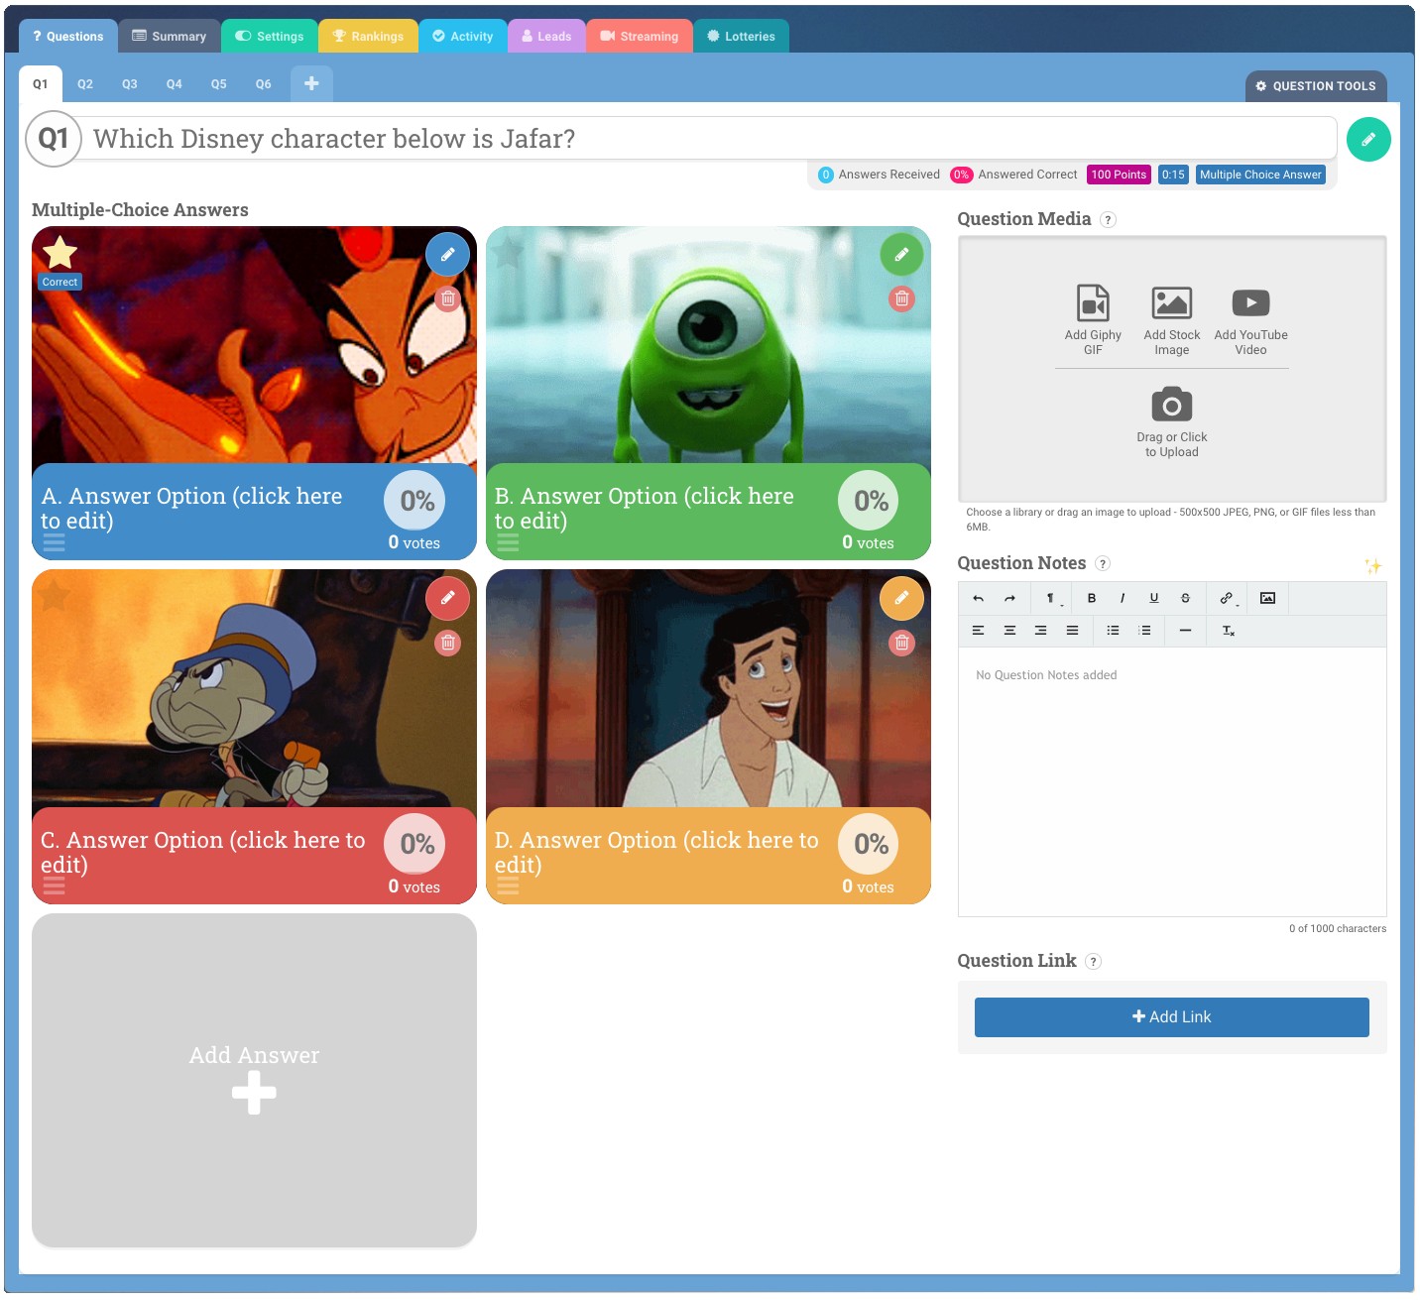This screenshot has height=1300, width=1420.
Task: Insert horizontal line in notes
Action: [x=1185, y=631]
